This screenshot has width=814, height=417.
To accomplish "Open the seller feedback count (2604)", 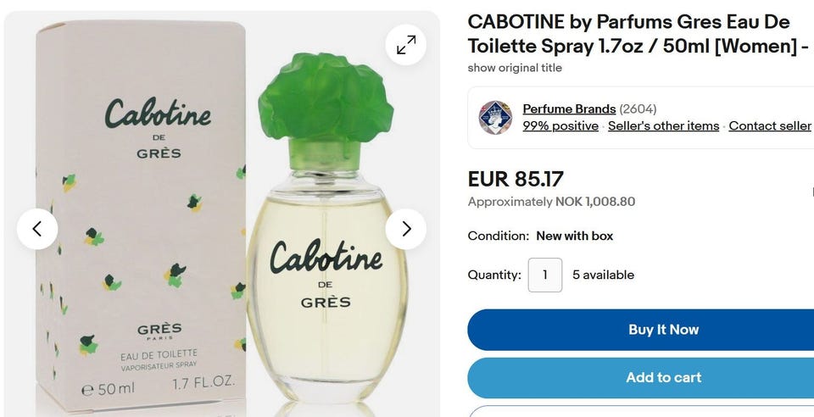I will (638, 109).
